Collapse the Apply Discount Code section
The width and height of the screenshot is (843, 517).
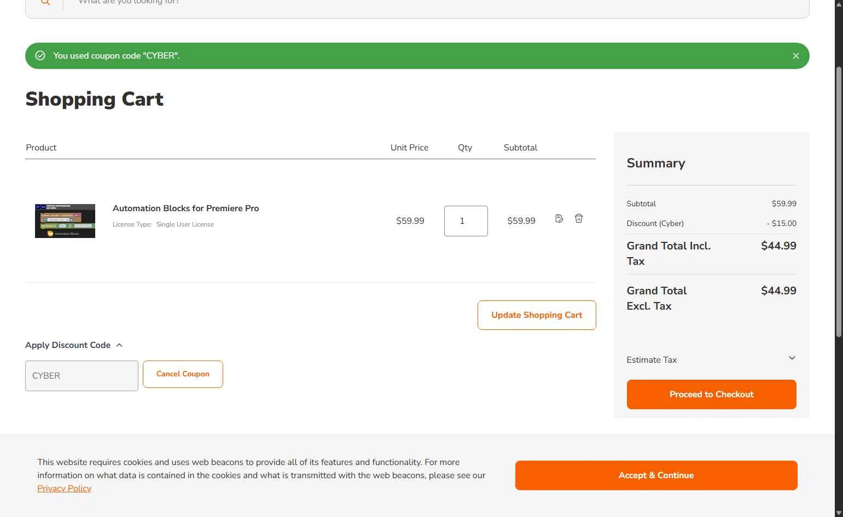74,345
